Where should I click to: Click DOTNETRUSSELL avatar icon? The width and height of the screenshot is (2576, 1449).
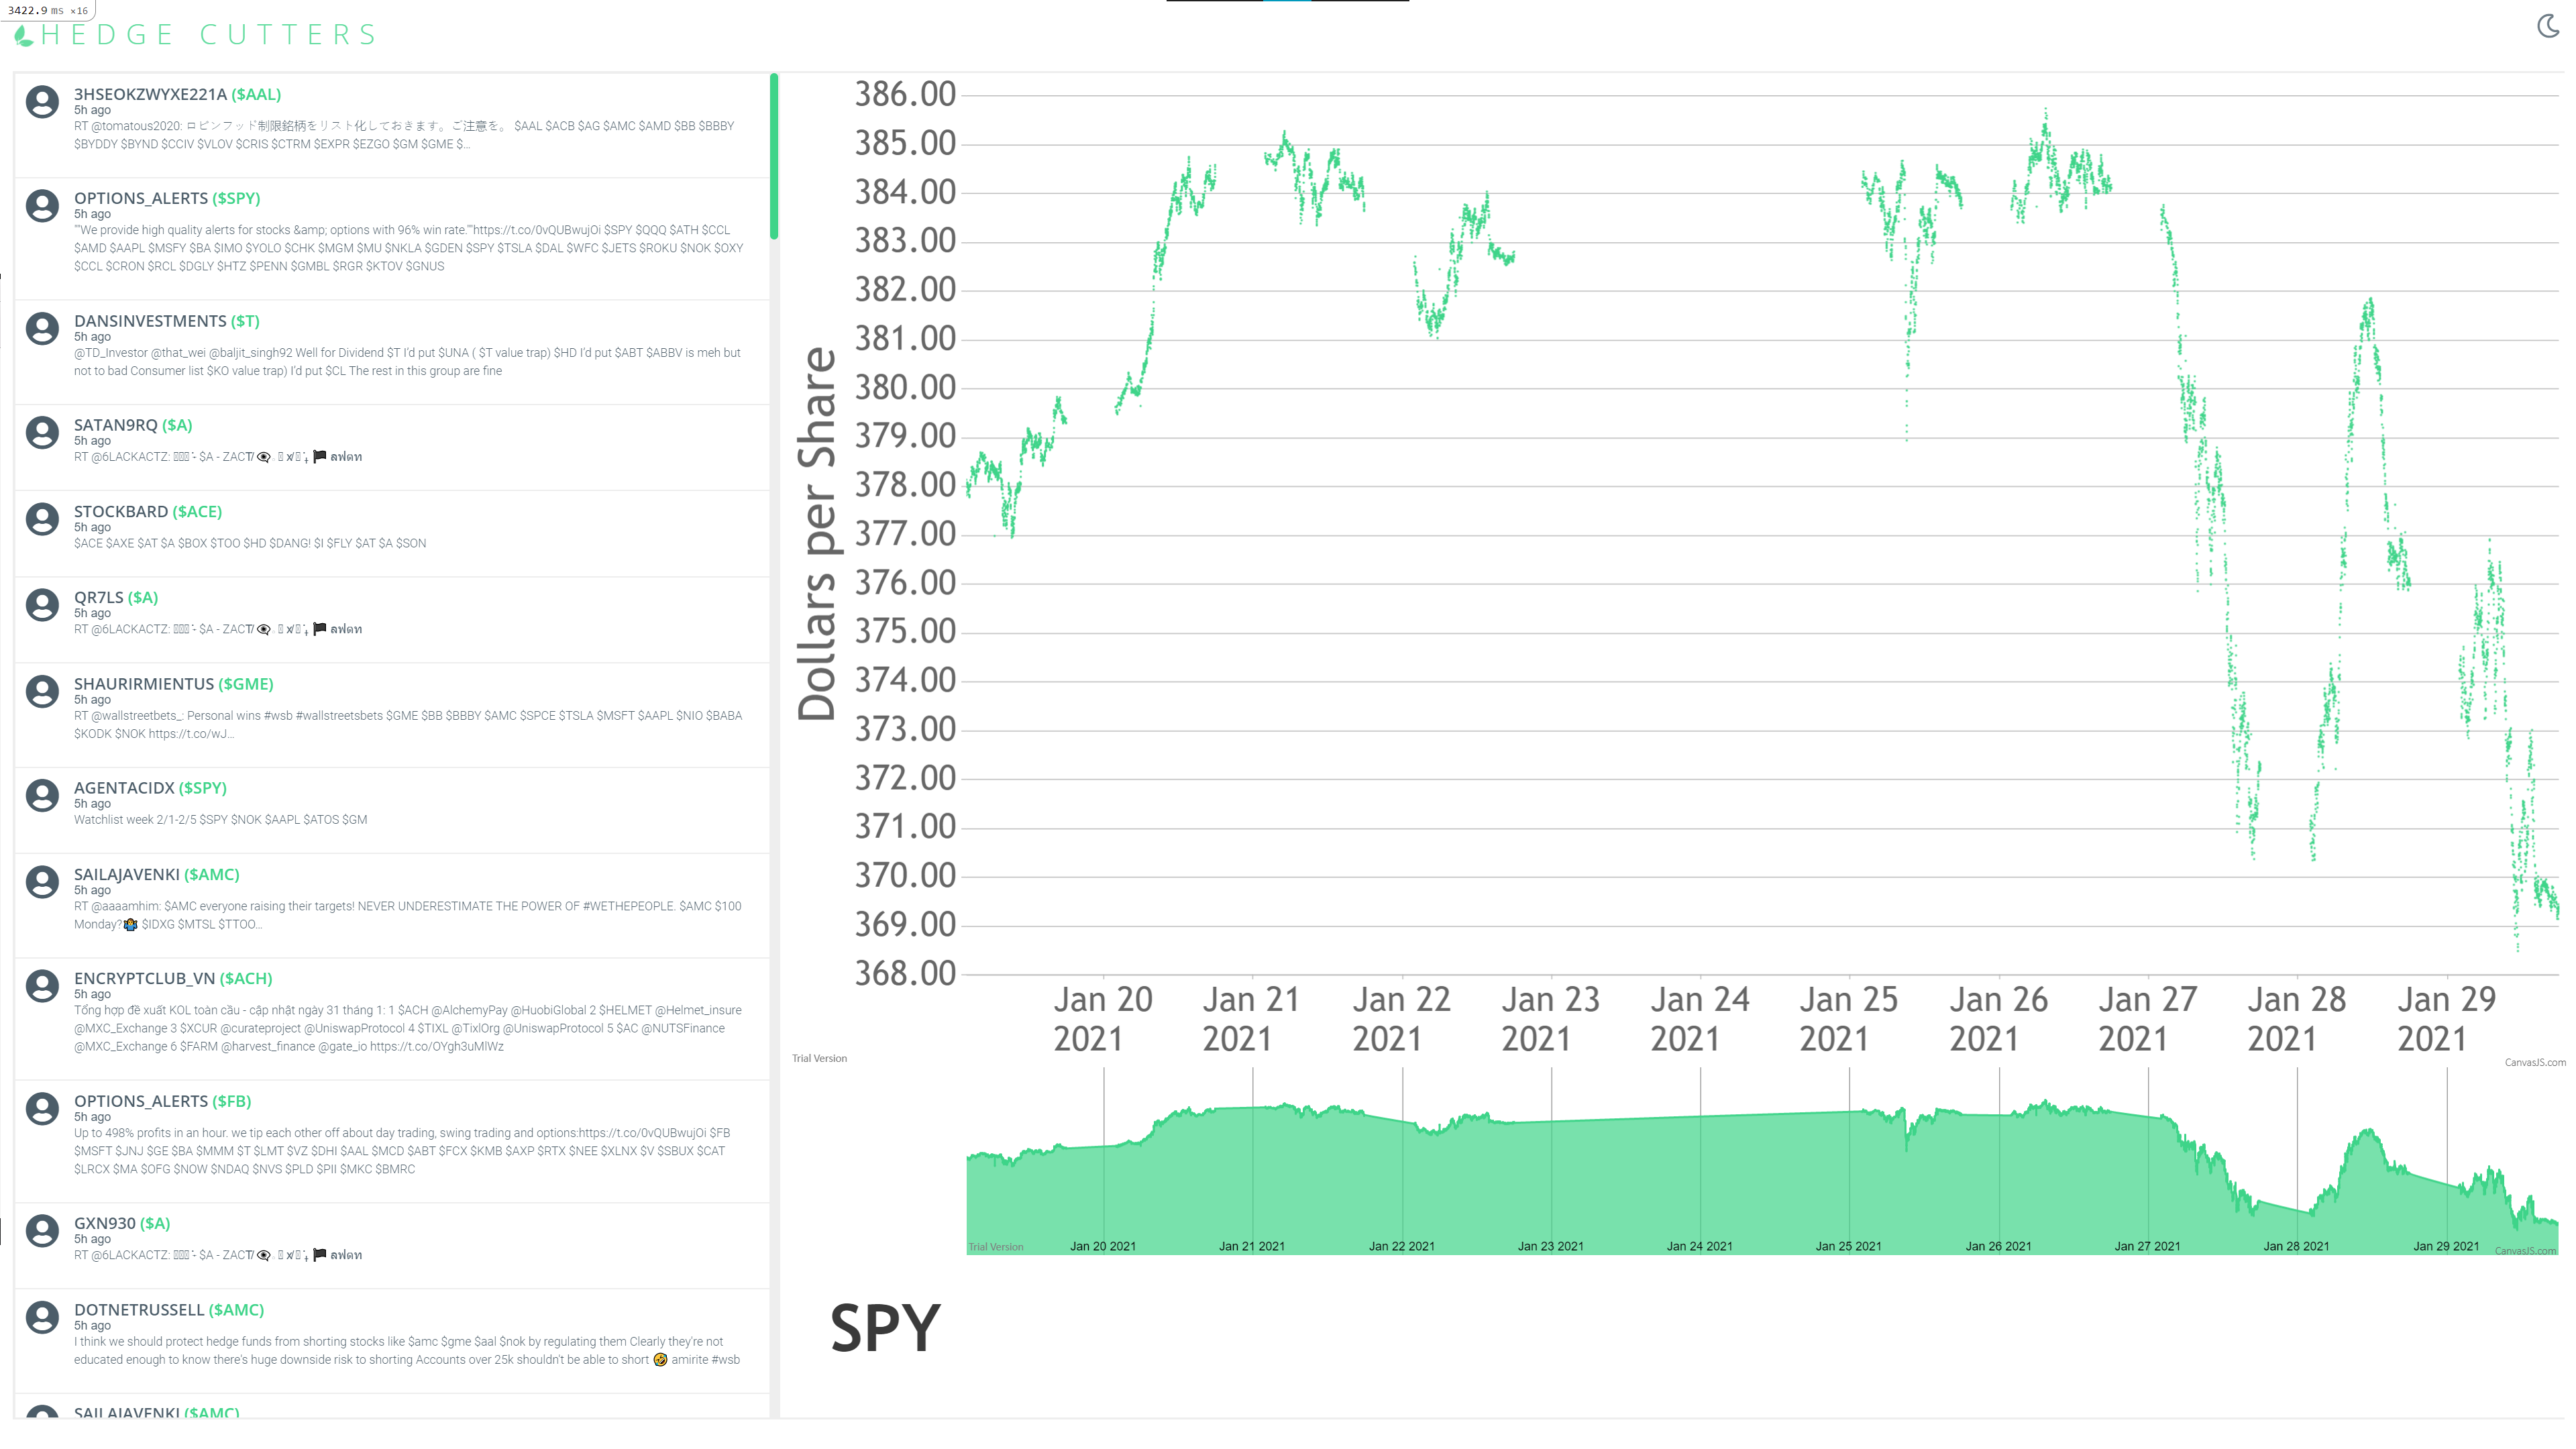pyautogui.click(x=42, y=1317)
